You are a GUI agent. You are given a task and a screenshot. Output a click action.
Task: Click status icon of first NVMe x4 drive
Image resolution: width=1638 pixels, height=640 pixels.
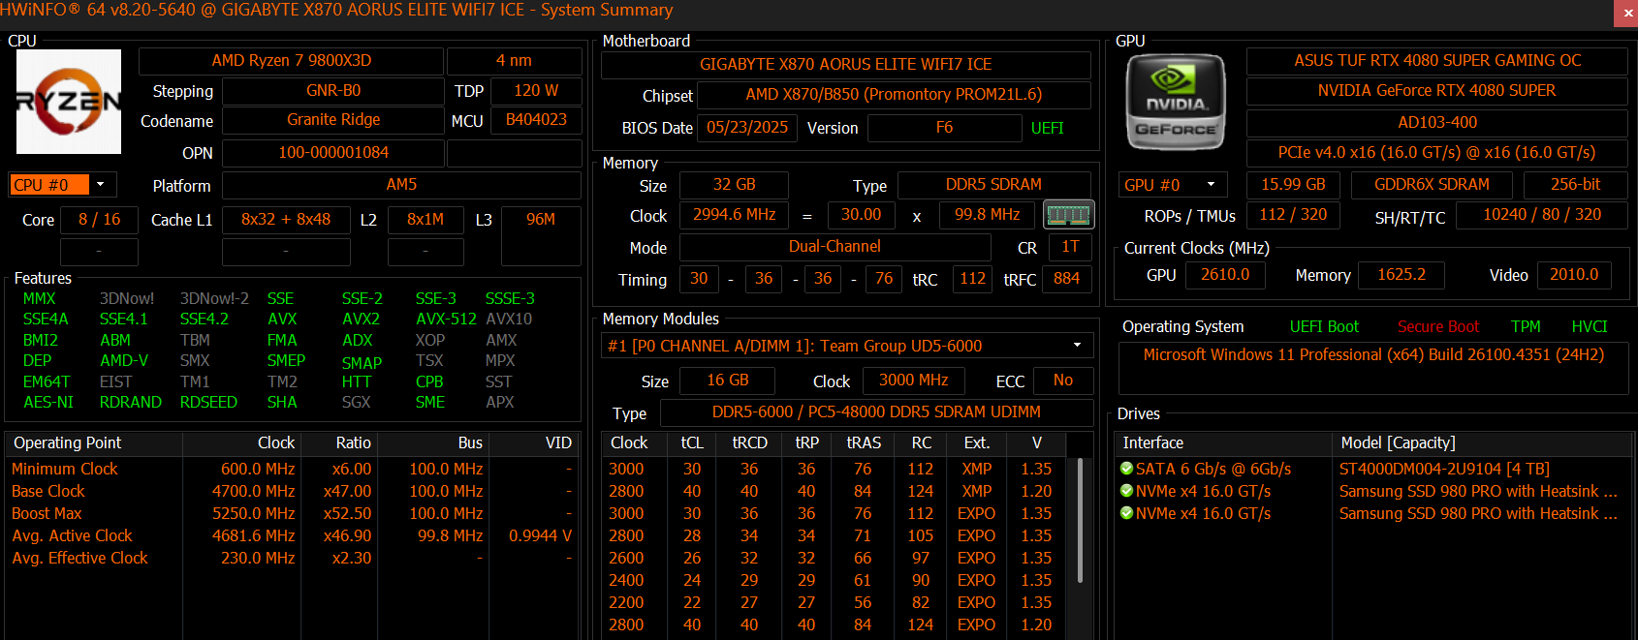(1126, 491)
